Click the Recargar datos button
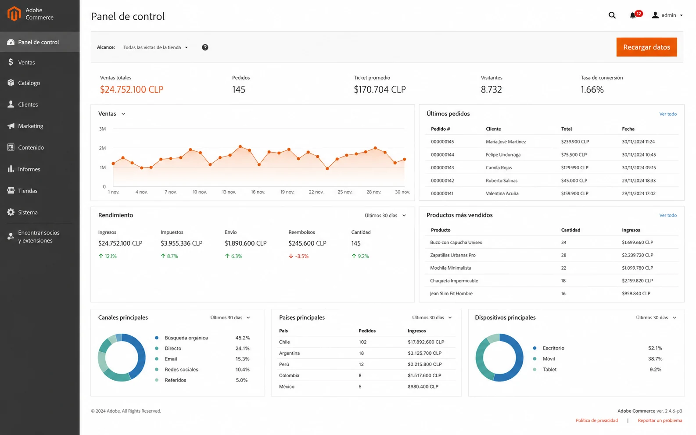696x435 pixels. 646,47
